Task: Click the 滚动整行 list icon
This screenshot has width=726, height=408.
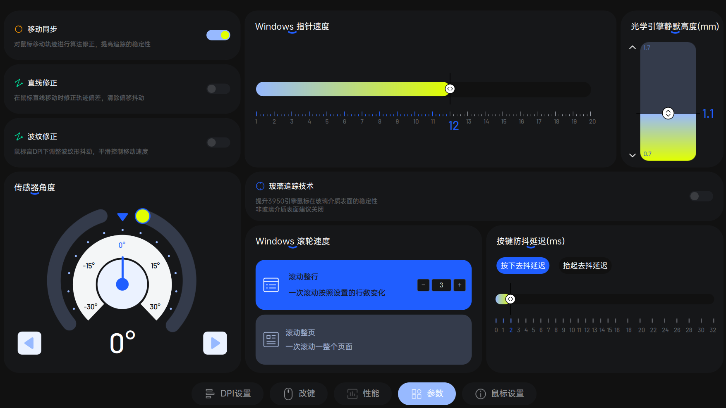Action: 271,285
